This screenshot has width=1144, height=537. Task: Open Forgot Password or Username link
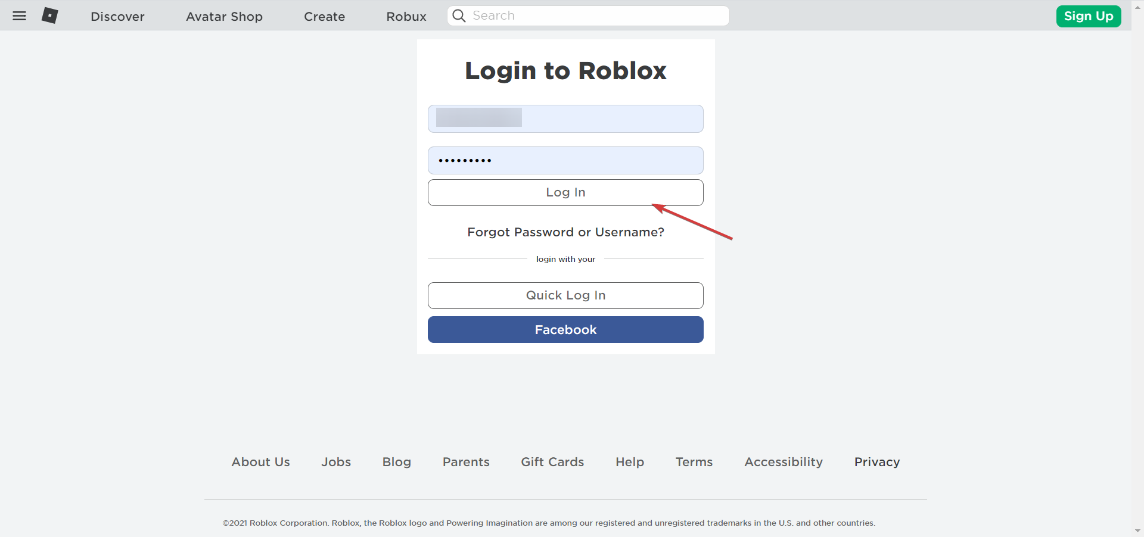(565, 232)
